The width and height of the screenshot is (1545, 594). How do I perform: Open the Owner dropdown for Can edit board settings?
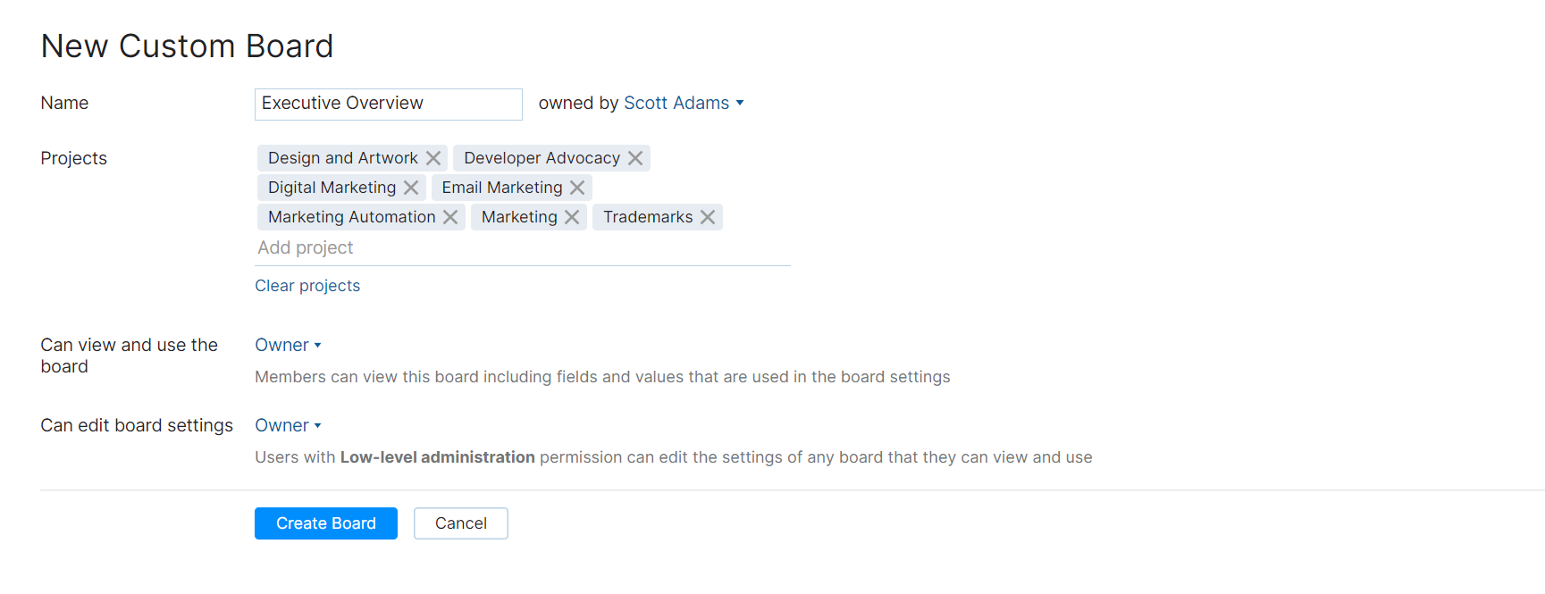[288, 425]
